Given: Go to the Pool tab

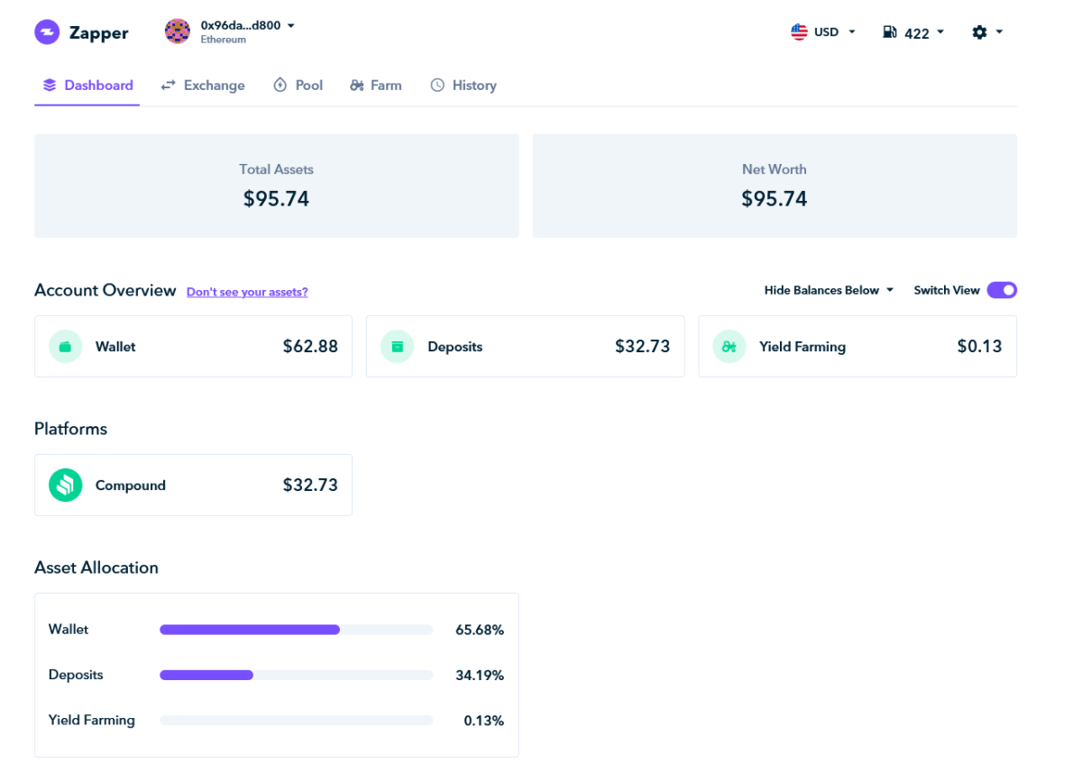Looking at the screenshot, I should [x=298, y=86].
